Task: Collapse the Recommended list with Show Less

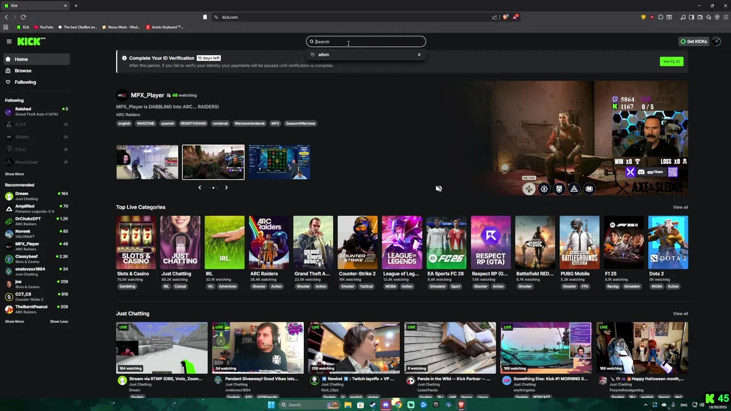Action: 59,321
